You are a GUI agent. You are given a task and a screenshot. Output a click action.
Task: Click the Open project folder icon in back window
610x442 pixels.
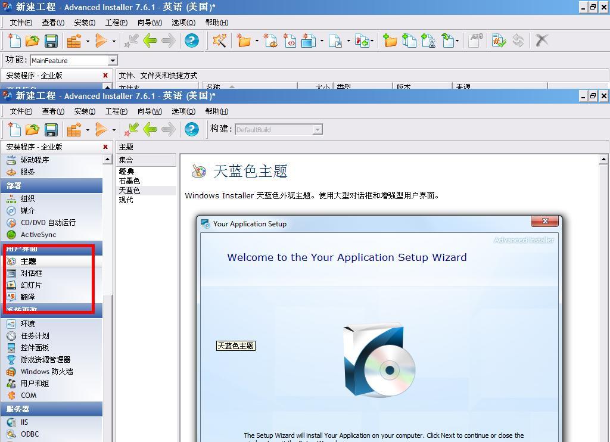[32, 41]
